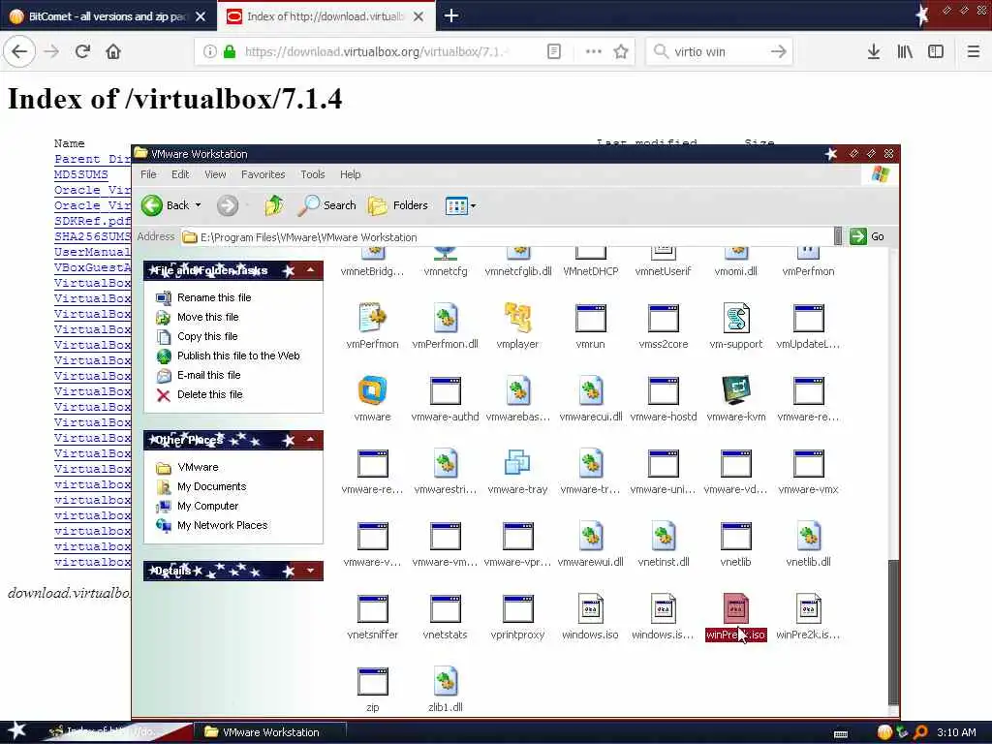This screenshot has width=992, height=744.
Task: Toggle Firefox reader view
Action: pyautogui.click(x=553, y=51)
